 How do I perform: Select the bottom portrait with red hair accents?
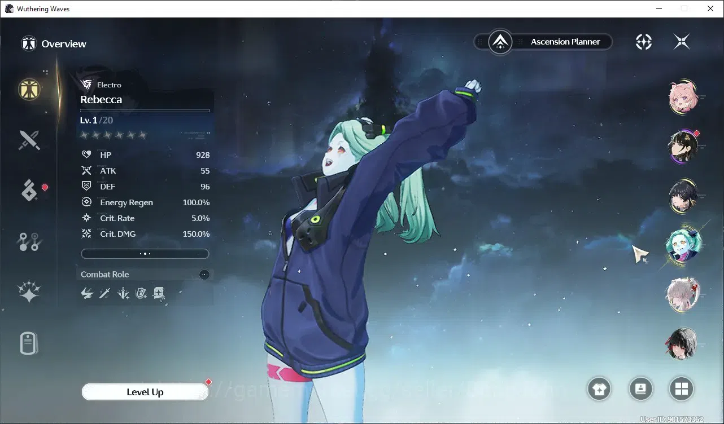(x=682, y=344)
